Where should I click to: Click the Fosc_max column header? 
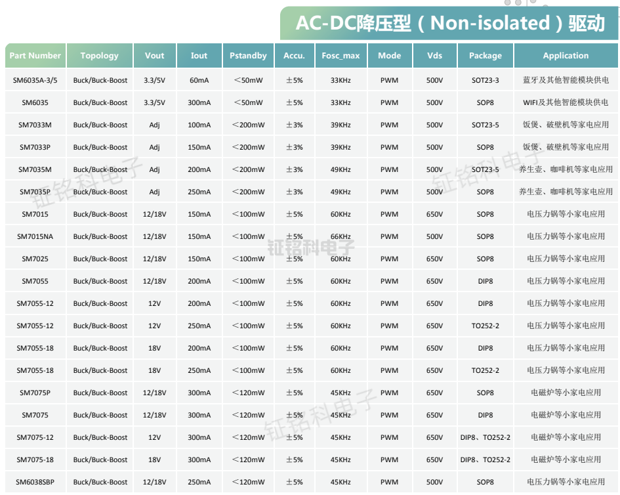pos(341,56)
